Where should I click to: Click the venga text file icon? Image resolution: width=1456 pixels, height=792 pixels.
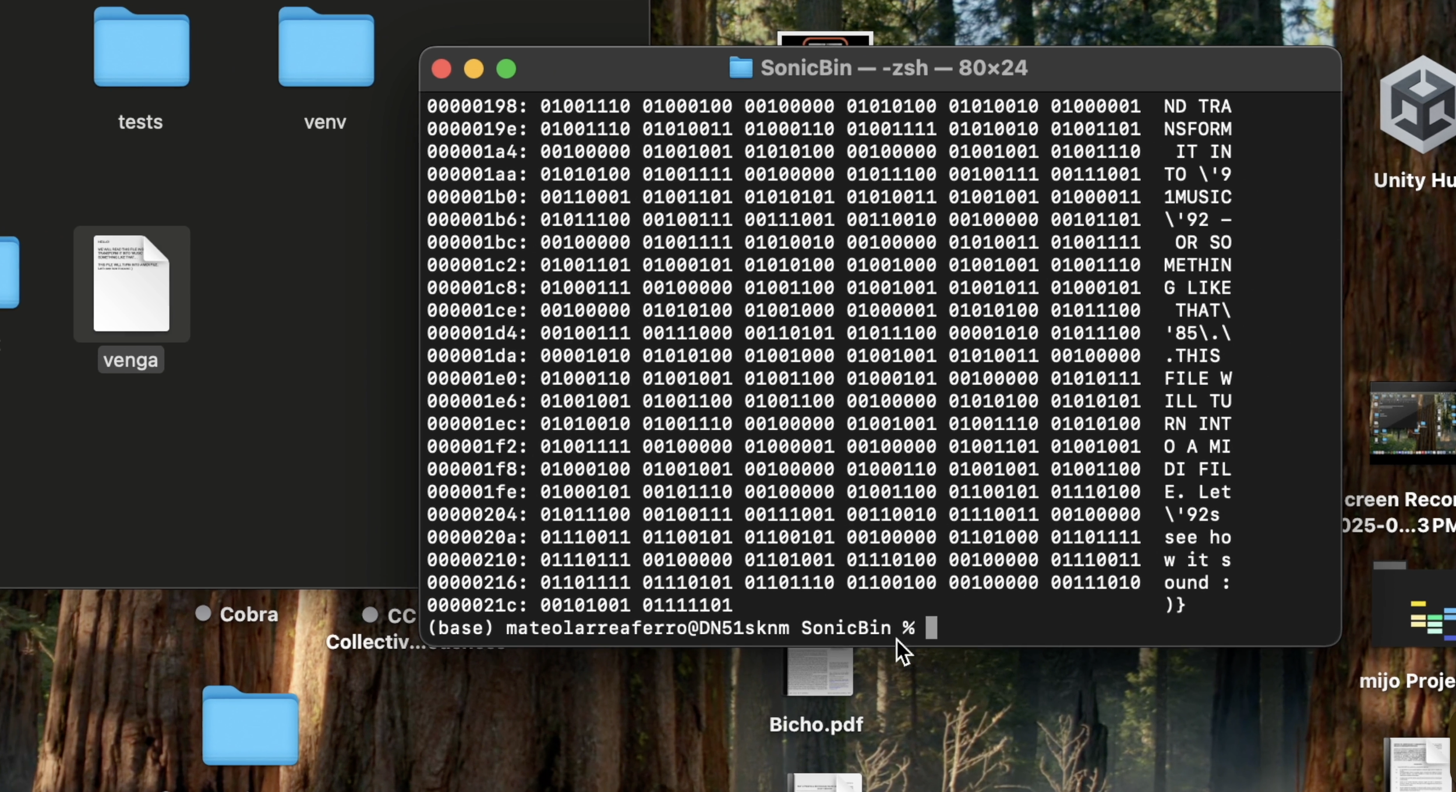coord(132,284)
